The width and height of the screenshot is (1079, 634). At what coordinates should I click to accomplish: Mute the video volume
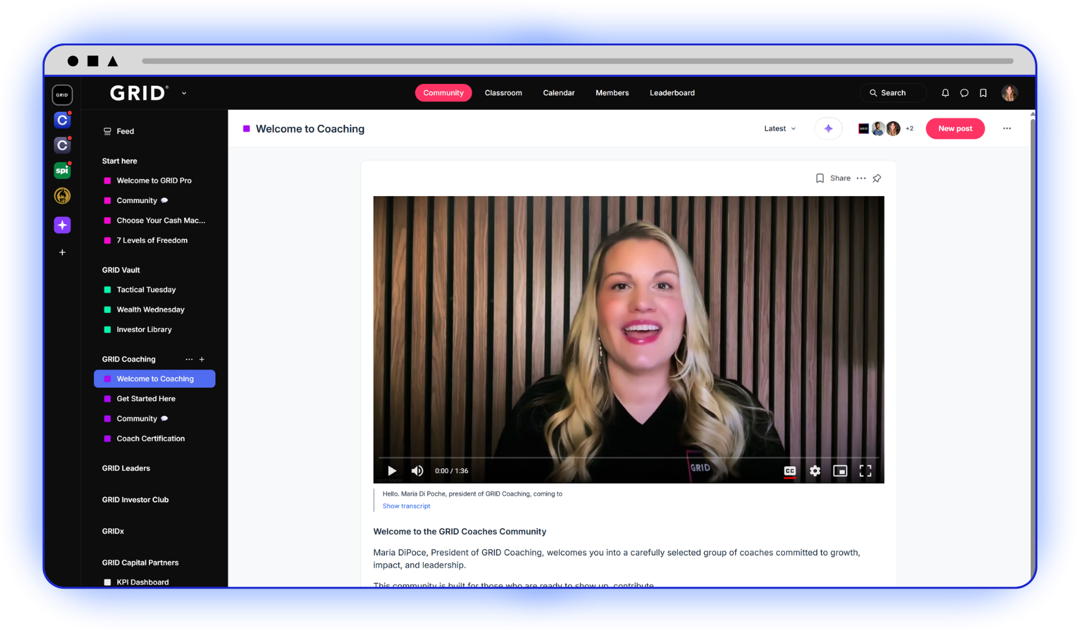(x=417, y=471)
